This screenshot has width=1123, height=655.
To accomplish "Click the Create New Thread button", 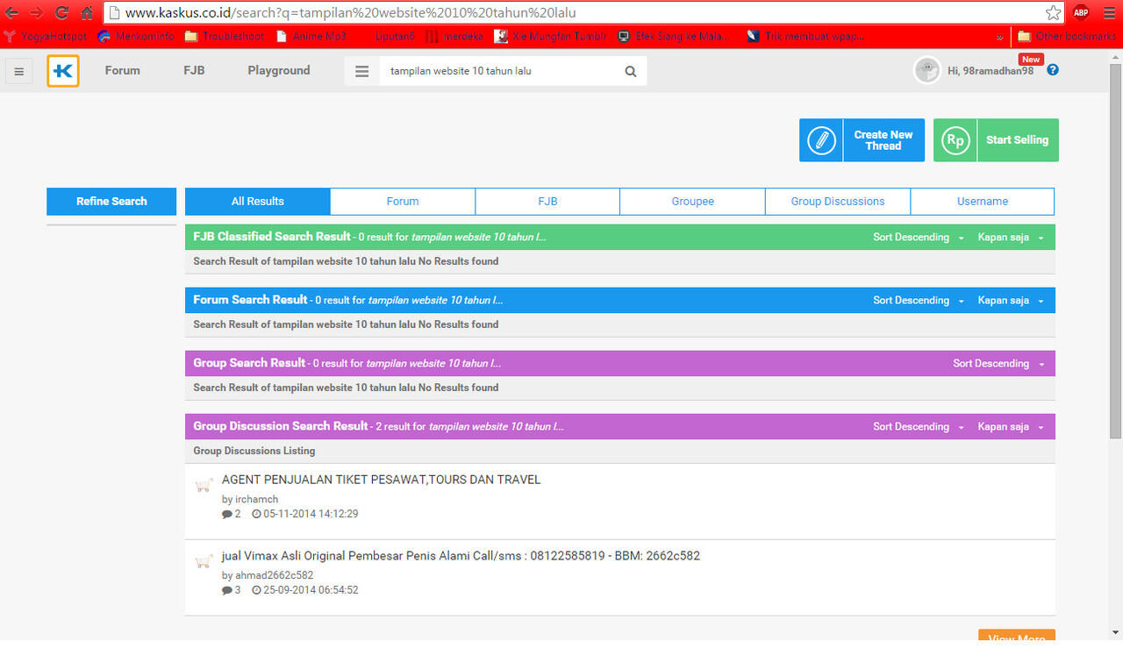I will click(x=862, y=140).
